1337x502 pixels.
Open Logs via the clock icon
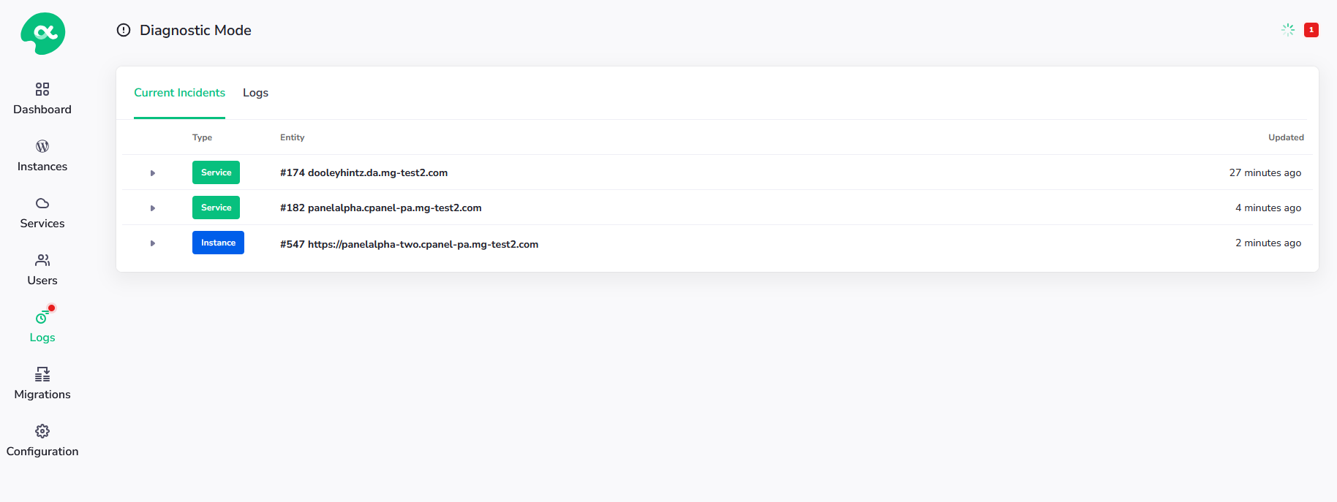point(42,317)
